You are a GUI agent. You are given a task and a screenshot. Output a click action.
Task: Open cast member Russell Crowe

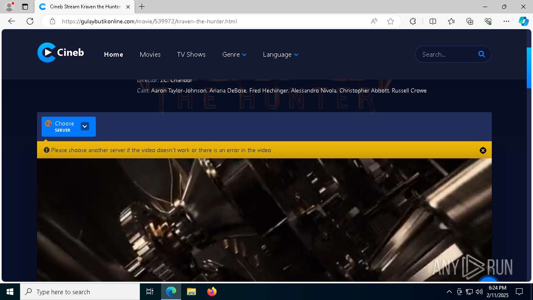pyautogui.click(x=409, y=90)
